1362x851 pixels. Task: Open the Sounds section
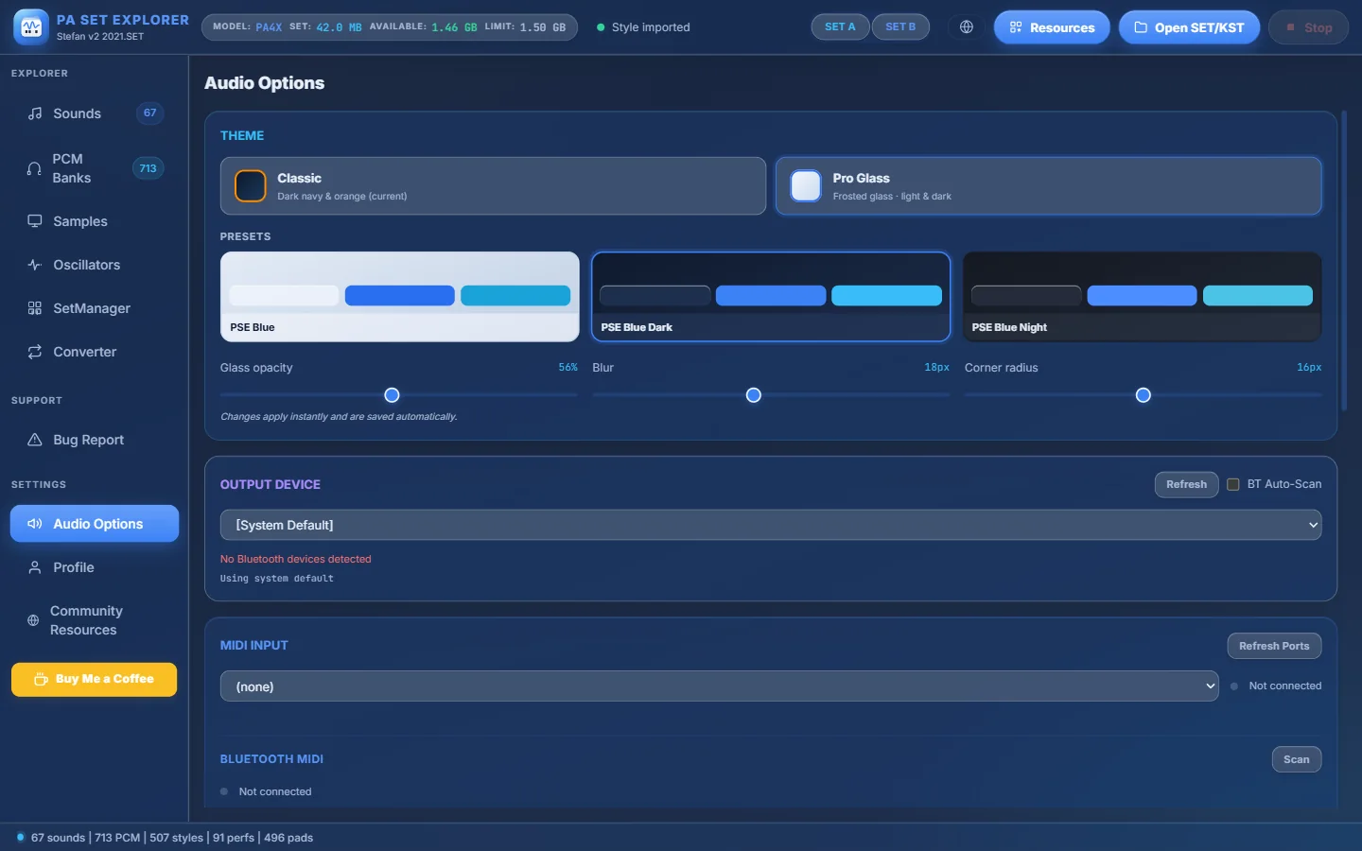pyautogui.click(x=95, y=113)
